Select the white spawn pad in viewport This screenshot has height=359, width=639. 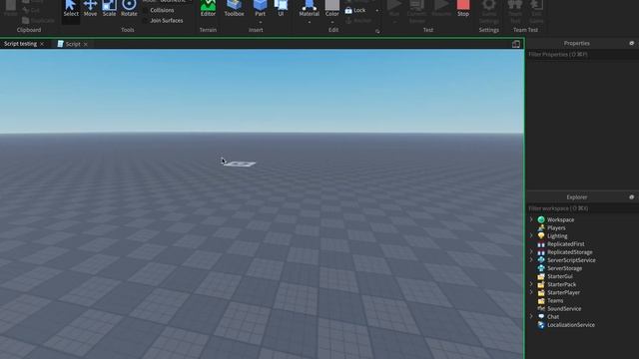(240, 164)
